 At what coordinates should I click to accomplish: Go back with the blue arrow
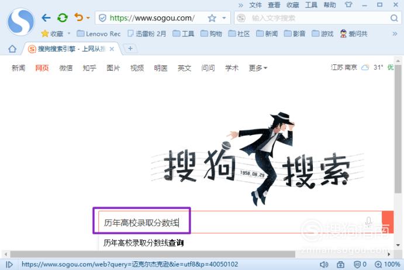(x=46, y=18)
